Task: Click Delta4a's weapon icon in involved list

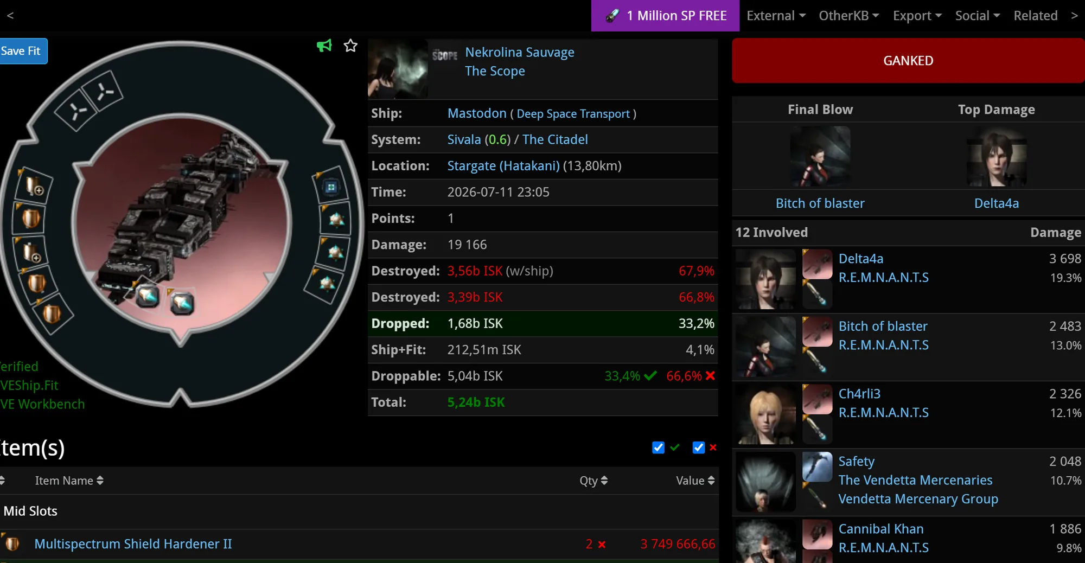Action: (x=817, y=293)
